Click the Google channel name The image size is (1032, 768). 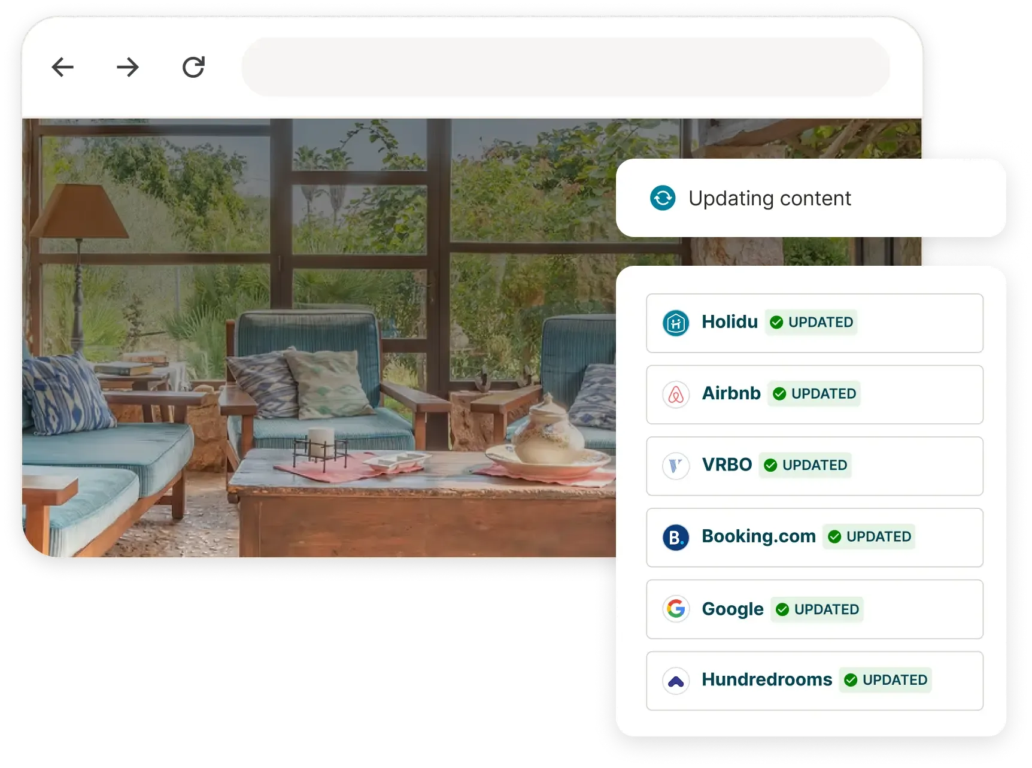pos(732,609)
